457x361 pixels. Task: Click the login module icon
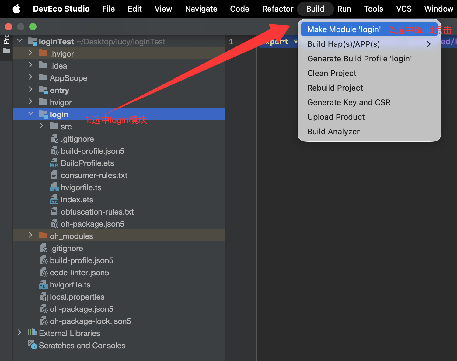[x=44, y=114]
